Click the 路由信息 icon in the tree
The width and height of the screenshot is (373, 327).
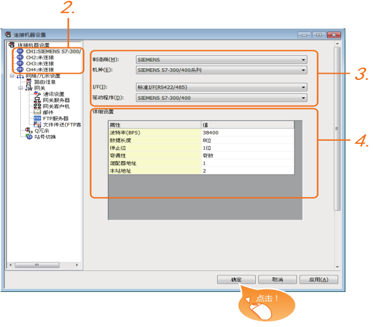pyautogui.click(x=29, y=82)
